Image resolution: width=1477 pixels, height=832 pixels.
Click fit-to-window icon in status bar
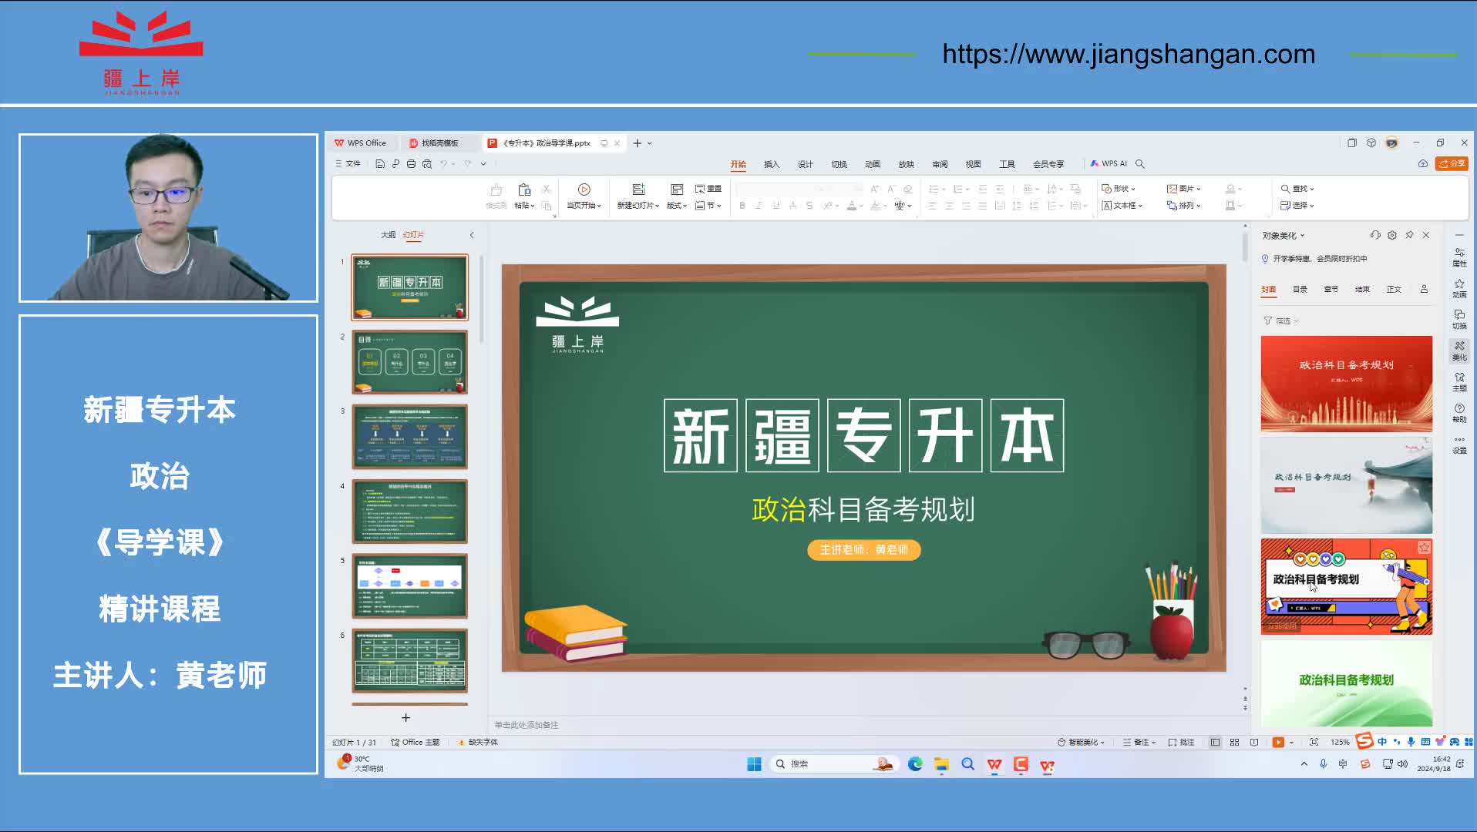coord(1314,743)
